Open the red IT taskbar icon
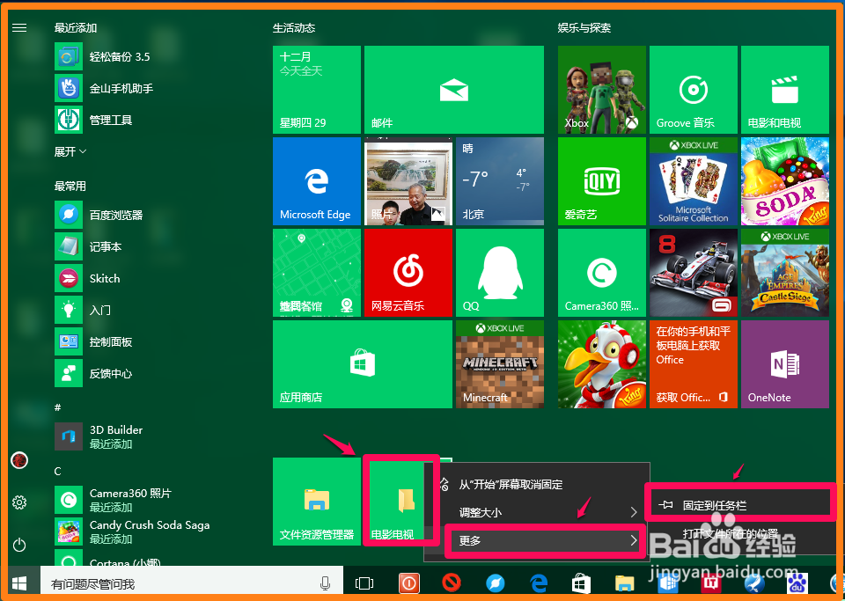The image size is (845, 601). (x=711, y=583)
